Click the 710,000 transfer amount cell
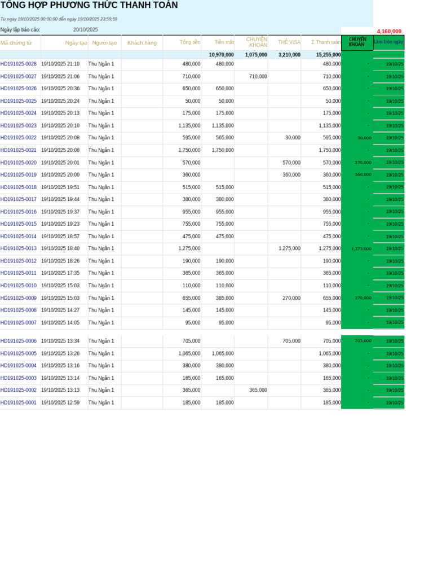Viewport: 433px width, 578px height. pyautogui.click(x=258, y=76)
